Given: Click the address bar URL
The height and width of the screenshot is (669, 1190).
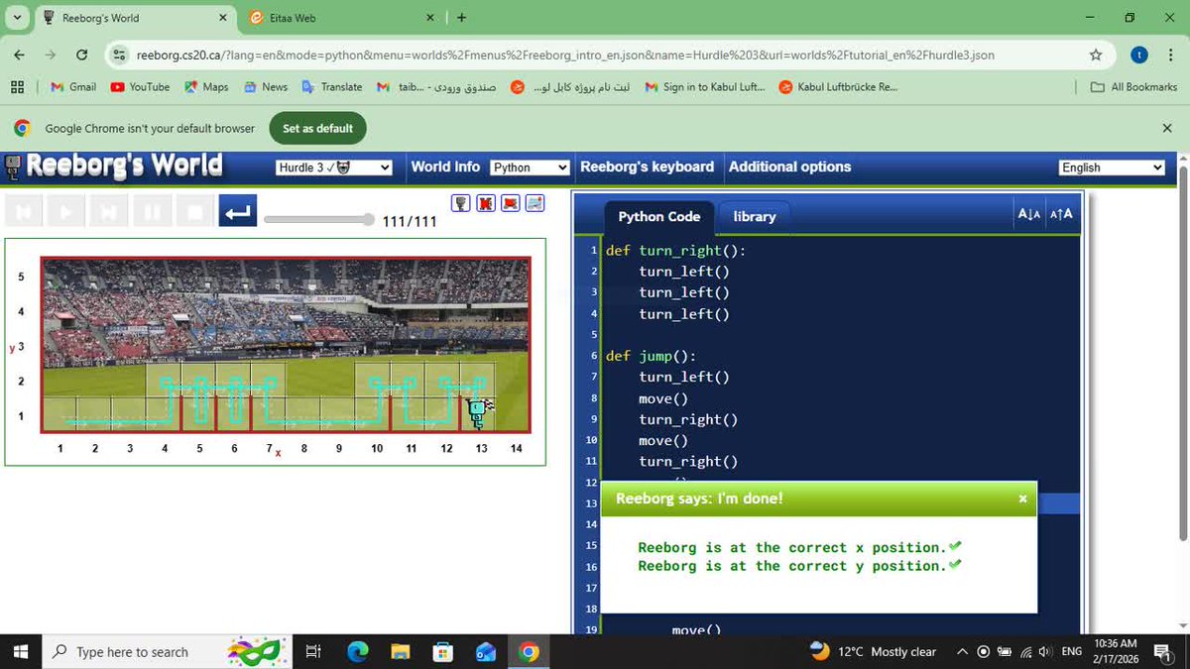Looking at the screenshot, I should [x=565, y=56].
